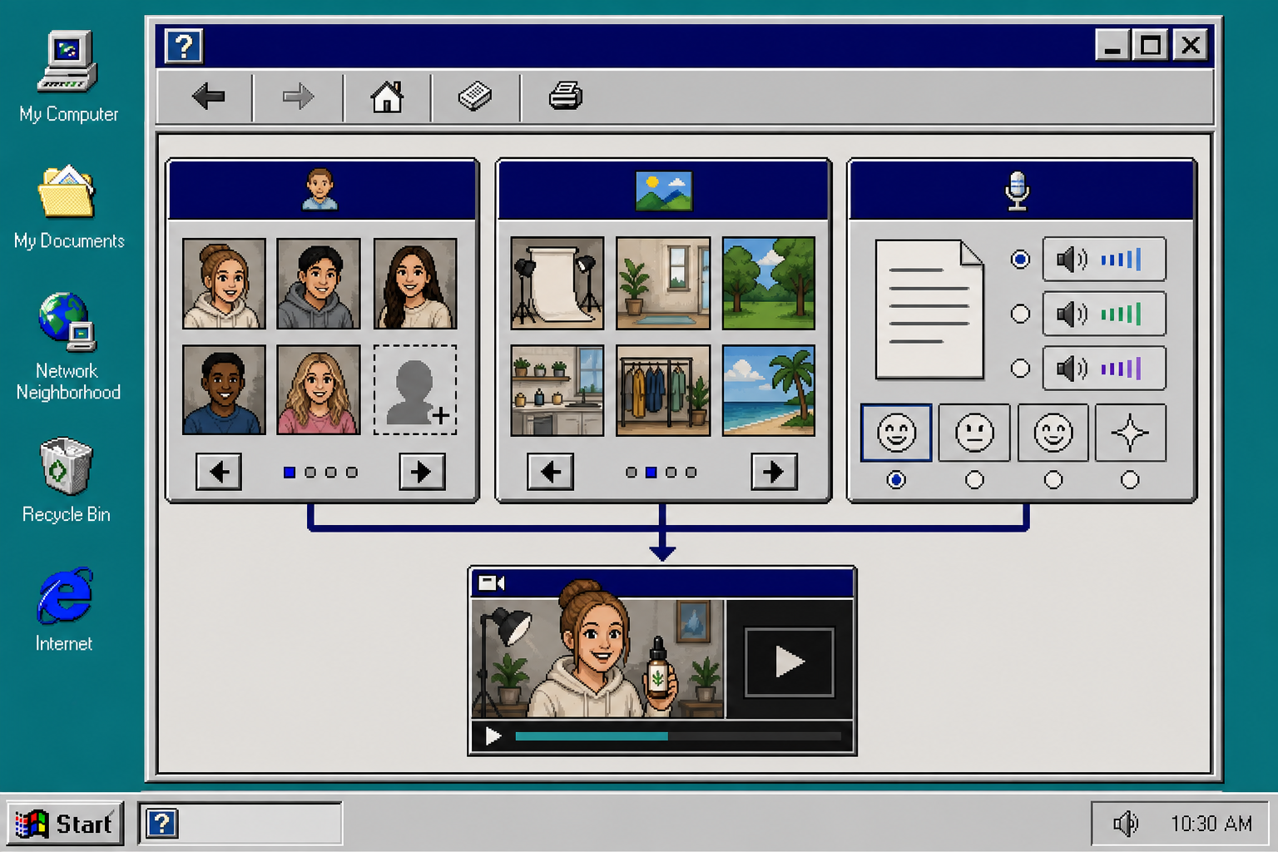Click landscape picture icon in background header
This screenshot has height=852, width=1278.
click(x=663, y=191)
